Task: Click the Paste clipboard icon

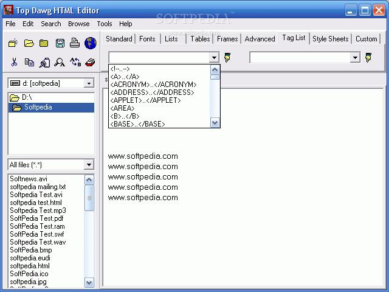Action: point(44,62)
